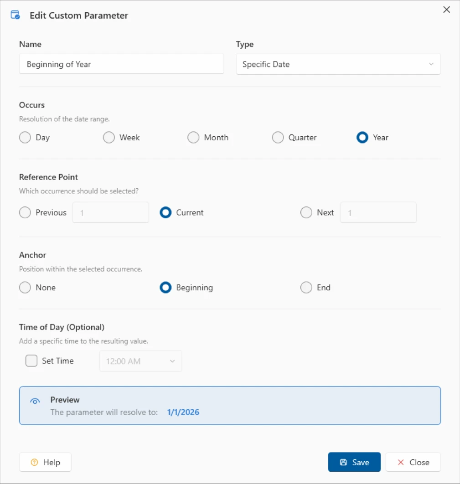The image size is (460, 484).
Task: Click the resolved date 1/1/2026
Action: tap(183, 412)
